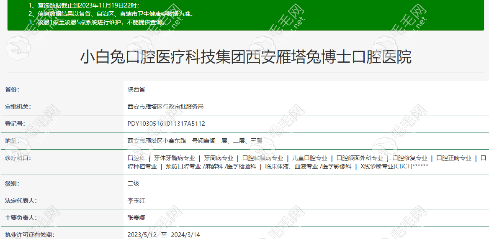This screenshot has width=489, height=239.
Task: Click 医学检验科 in the department list
Action: (242, 166)
